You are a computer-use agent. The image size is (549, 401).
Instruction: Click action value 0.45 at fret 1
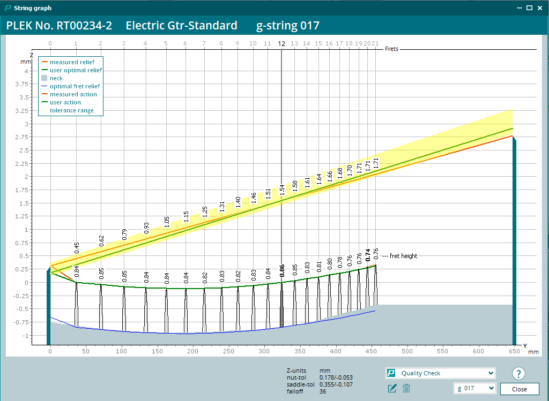pos(77,247)
